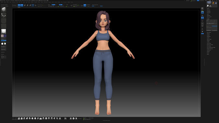The height and width of the screenshot is (123, 219).
Task: Toggle the Gizmo 3D button
Action: coord(33,5)
